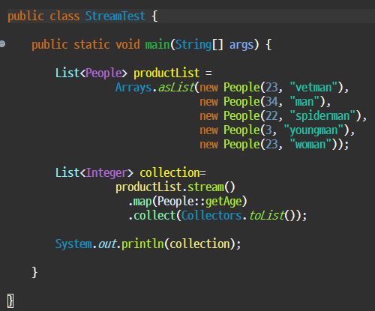Click the highlighted closing brace of the class
The height and width of the screenshot is (311, 375).
click(x=10, y=301)
